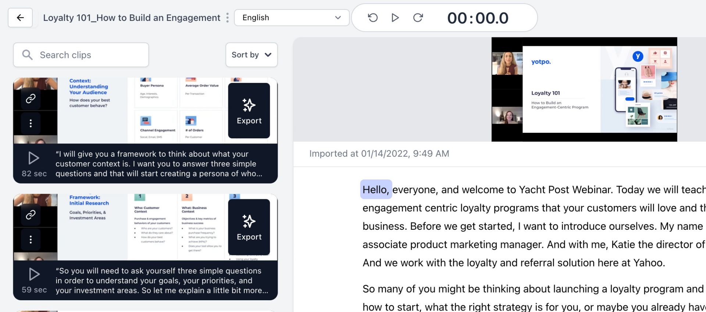The height and width of the screenshot is (312, 706).
Task: Click the 00:00.0 timer display
Action: tap(478, 18)
